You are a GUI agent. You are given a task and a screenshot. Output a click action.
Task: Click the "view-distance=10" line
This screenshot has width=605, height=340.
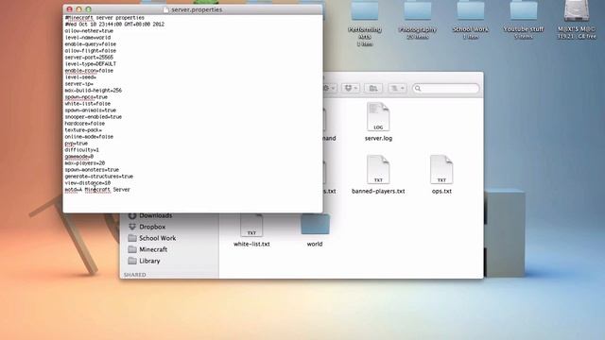tap(88, 182)
